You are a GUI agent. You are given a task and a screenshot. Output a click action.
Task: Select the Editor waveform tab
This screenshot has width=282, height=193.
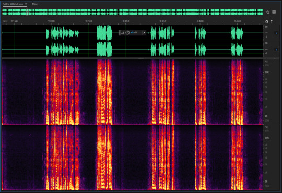coord(13,4)
